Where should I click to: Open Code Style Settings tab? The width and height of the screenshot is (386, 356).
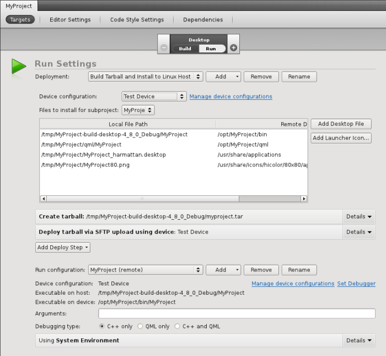tap(137, 20)
